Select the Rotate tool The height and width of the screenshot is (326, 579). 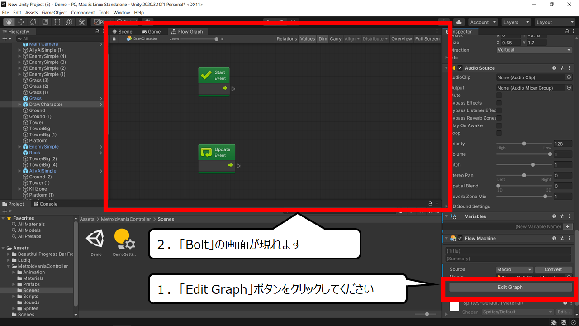coord(33,22)
